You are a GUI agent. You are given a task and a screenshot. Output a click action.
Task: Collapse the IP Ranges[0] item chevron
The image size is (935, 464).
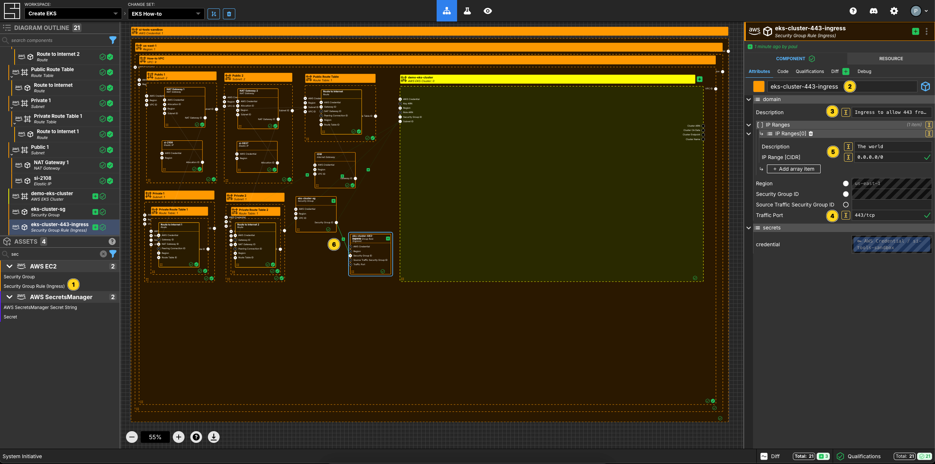click(749, 134)
